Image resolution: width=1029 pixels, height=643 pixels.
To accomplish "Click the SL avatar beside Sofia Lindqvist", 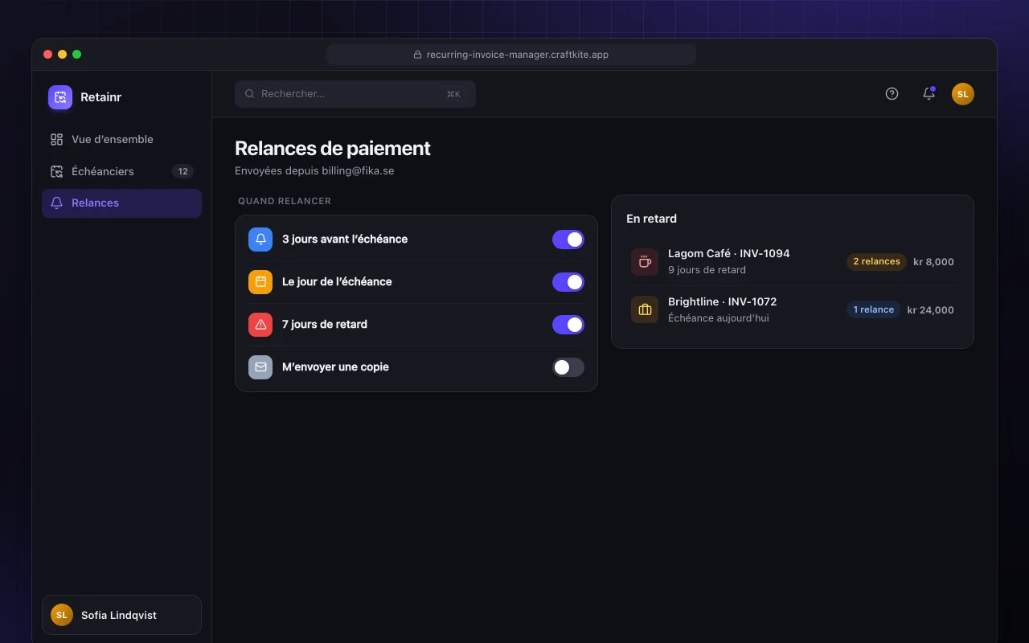I will click(x=62, y=615).
